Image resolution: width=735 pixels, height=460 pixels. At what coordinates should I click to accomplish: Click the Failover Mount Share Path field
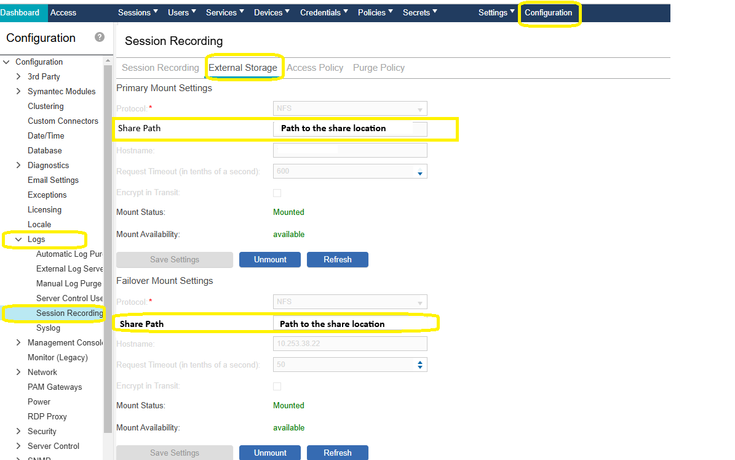click(x=350, y=324)
